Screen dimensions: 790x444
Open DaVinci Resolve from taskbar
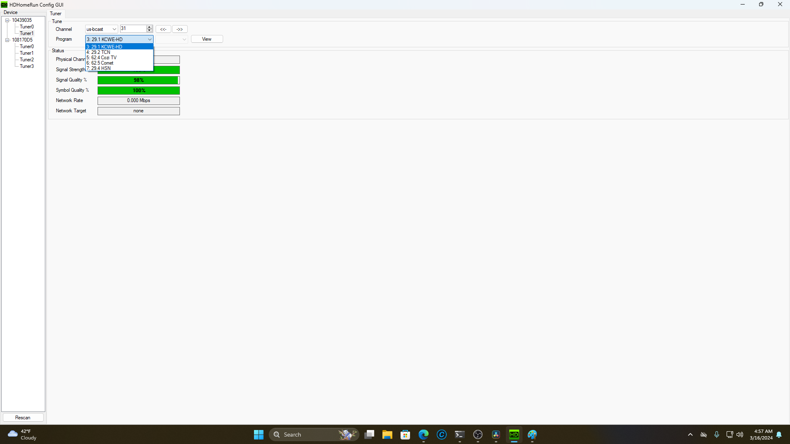point(496,435)
